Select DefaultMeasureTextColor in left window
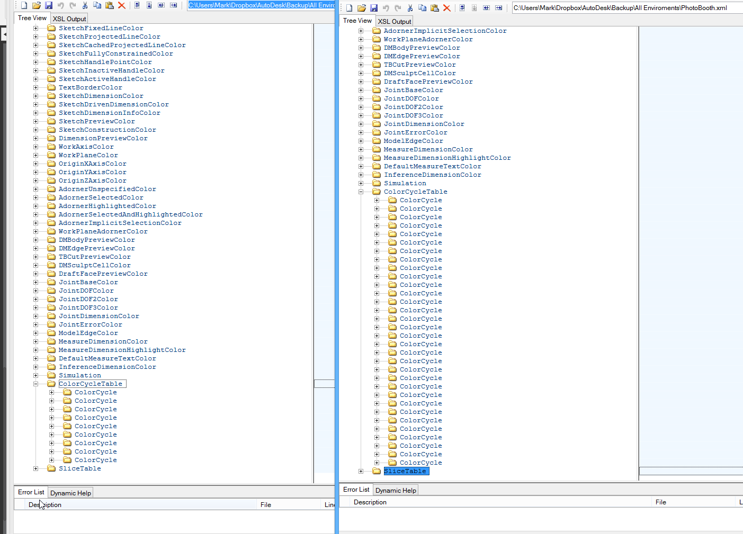743x534 pixels. pos(107,358)
